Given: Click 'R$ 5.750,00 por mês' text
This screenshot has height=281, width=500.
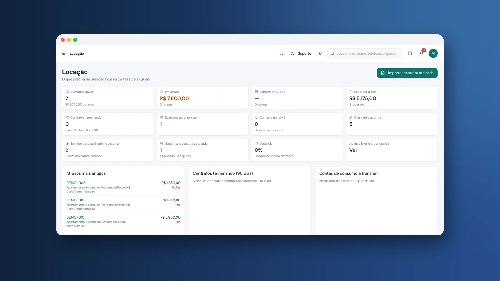Looking at the screenshot, I should click(x=80, y=105).
